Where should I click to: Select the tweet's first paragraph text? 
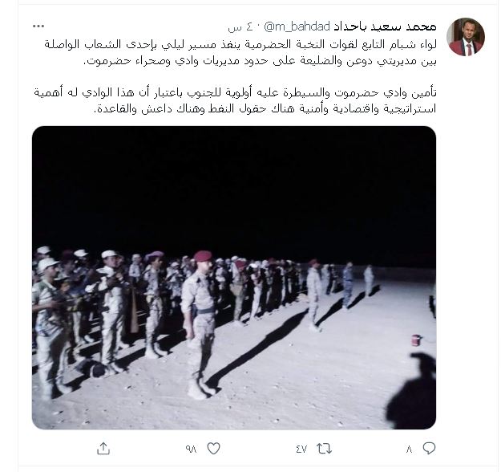point(240,52)
